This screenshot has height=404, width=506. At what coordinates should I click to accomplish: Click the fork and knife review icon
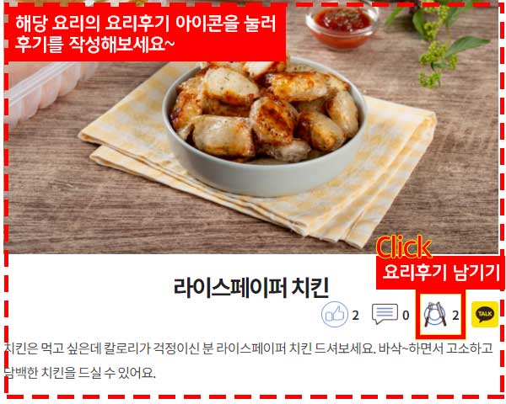pos(434,314)
